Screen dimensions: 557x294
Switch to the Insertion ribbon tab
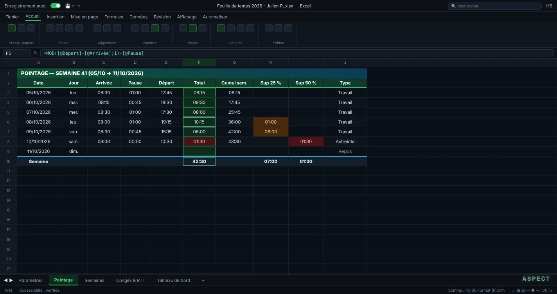pos(56,17)
